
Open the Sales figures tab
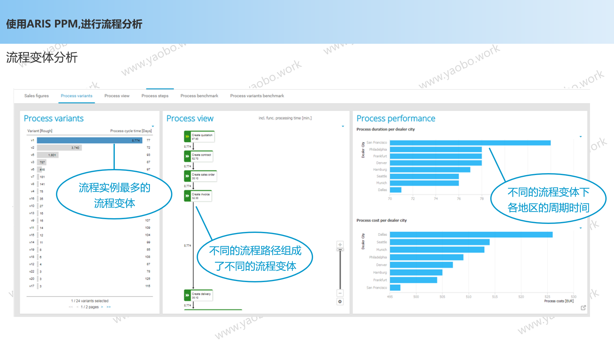36,96
